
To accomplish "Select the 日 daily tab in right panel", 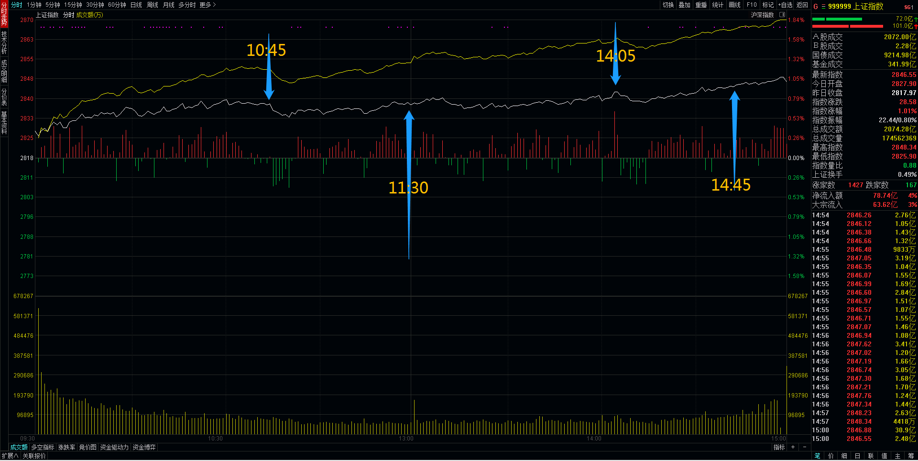I will click(857, 456).
